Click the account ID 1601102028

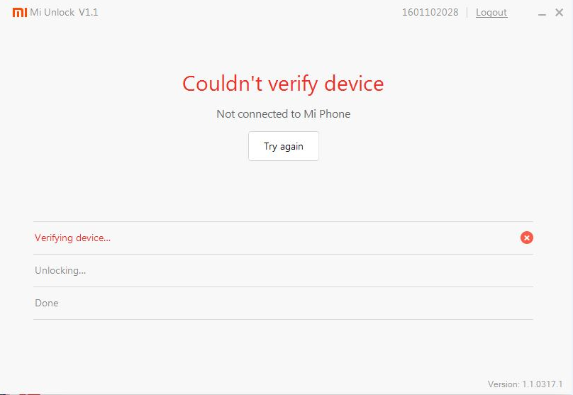[430, 13]
